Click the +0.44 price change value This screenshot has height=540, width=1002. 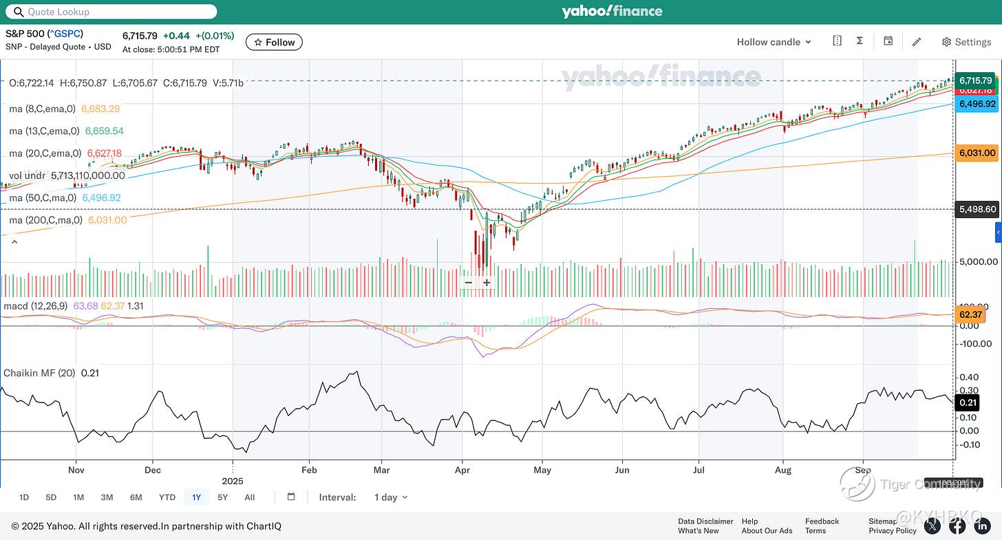[176, 35]
